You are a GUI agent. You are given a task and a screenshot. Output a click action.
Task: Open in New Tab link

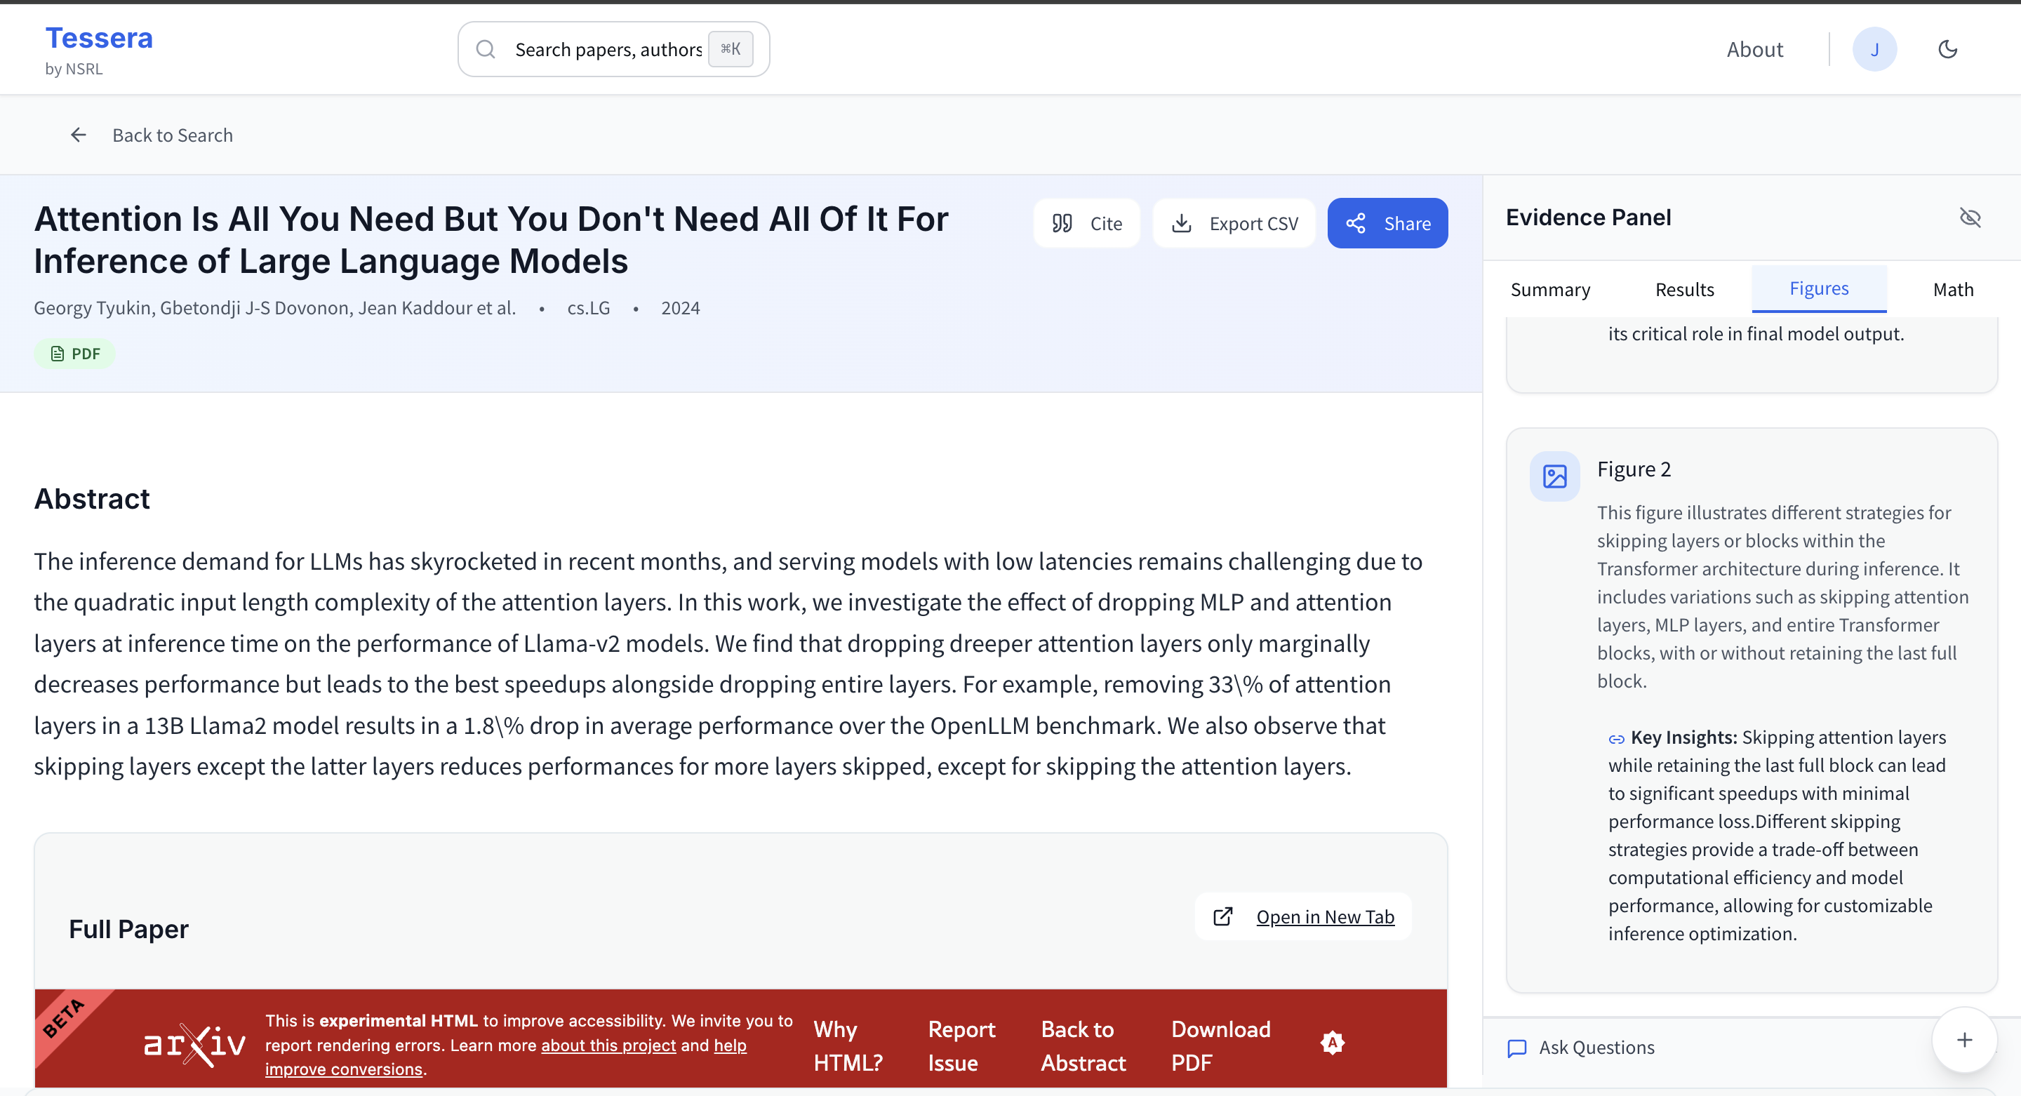pyautogui.click(x=1325, y=916)
